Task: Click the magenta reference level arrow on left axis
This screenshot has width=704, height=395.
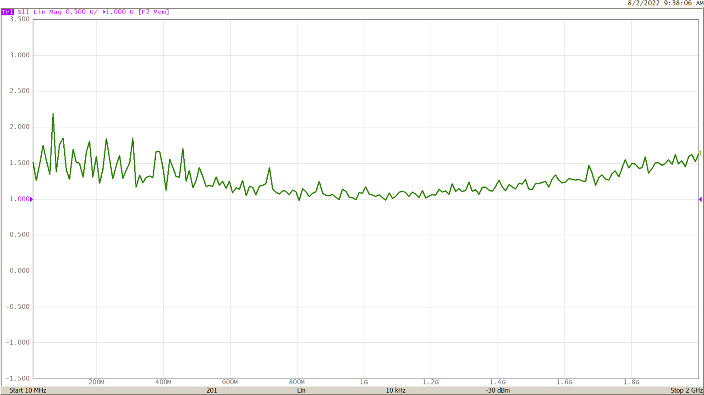Action: (30, 199)
